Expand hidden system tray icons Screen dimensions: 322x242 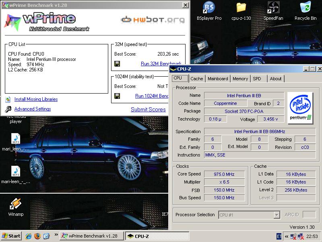click(286, 236)
